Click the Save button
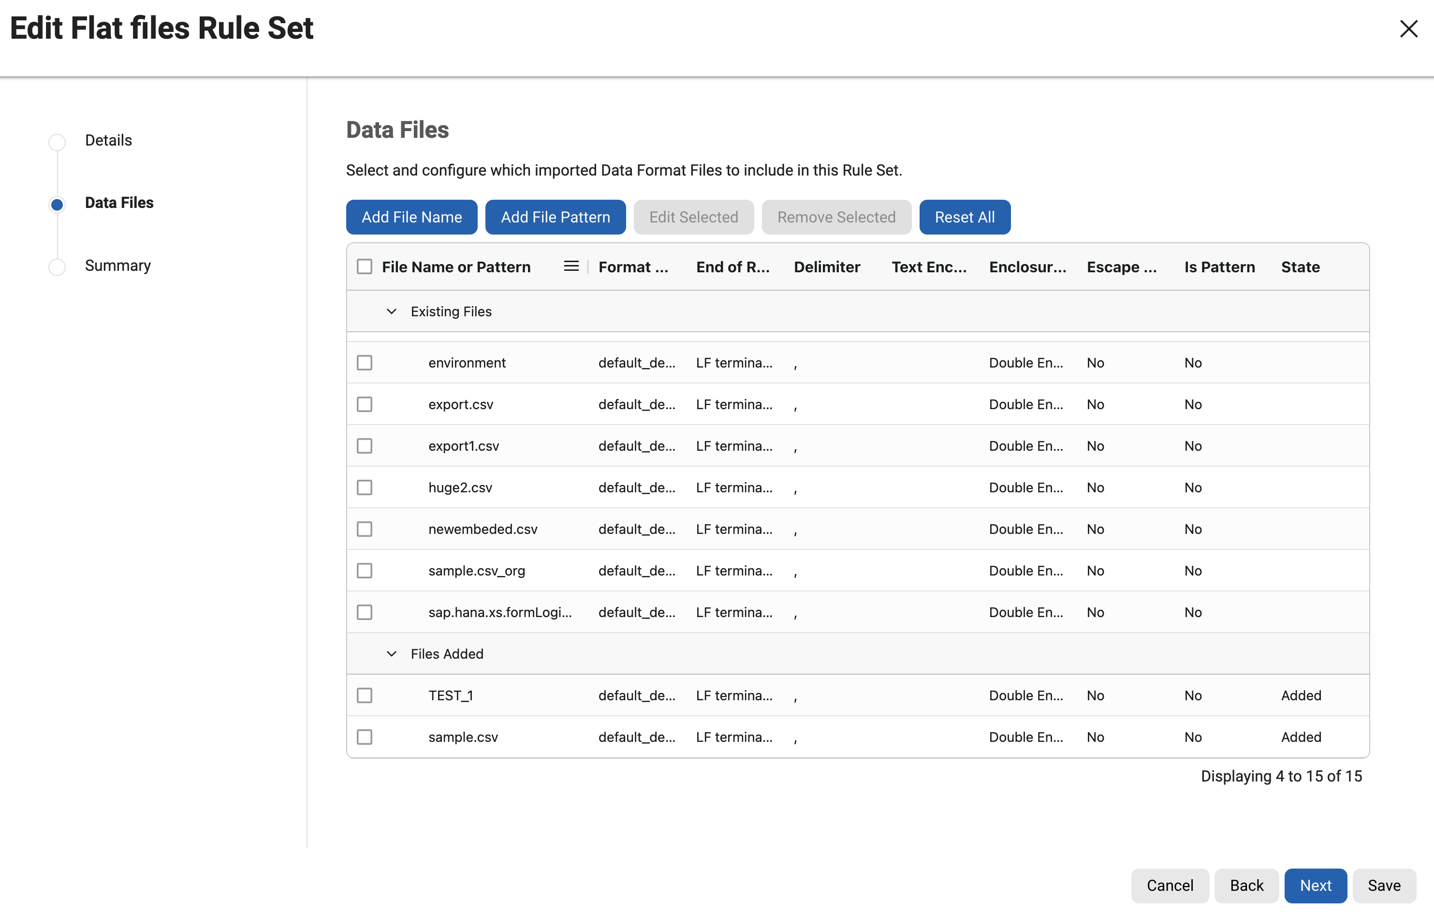 point(1383,885)
